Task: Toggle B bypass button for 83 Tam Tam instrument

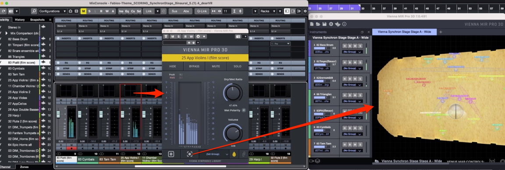Action: coord(350,145)
